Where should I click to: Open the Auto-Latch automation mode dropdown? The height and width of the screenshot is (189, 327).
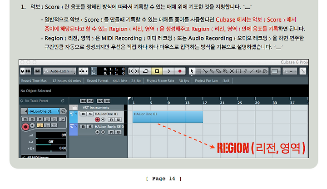tap(59, 71)
